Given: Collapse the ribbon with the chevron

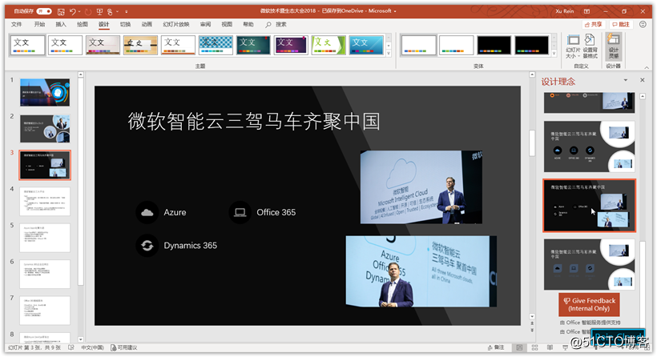Looking at the screenshot, I should 647,67.
